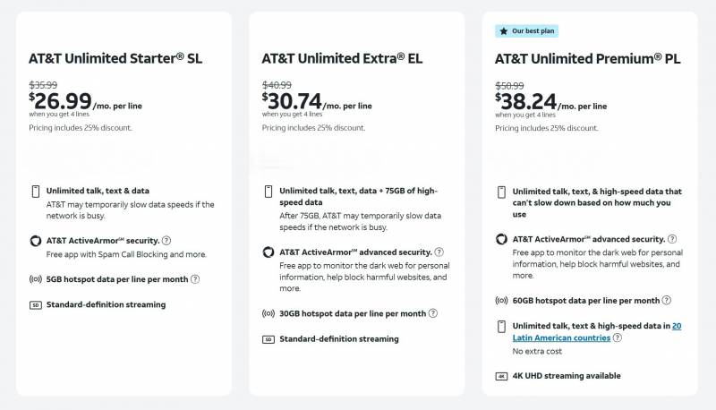Show details for 30GB hotspot data
The image size is (716, 410).
click(433, 313)
